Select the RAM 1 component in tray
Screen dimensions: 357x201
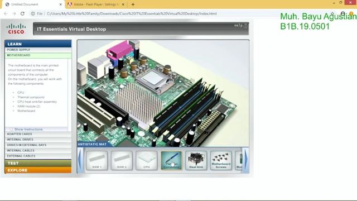click(97, 160)
